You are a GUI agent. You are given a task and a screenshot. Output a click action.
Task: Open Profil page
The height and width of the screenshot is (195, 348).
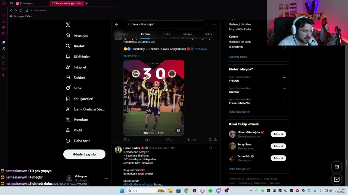(74, 130)
